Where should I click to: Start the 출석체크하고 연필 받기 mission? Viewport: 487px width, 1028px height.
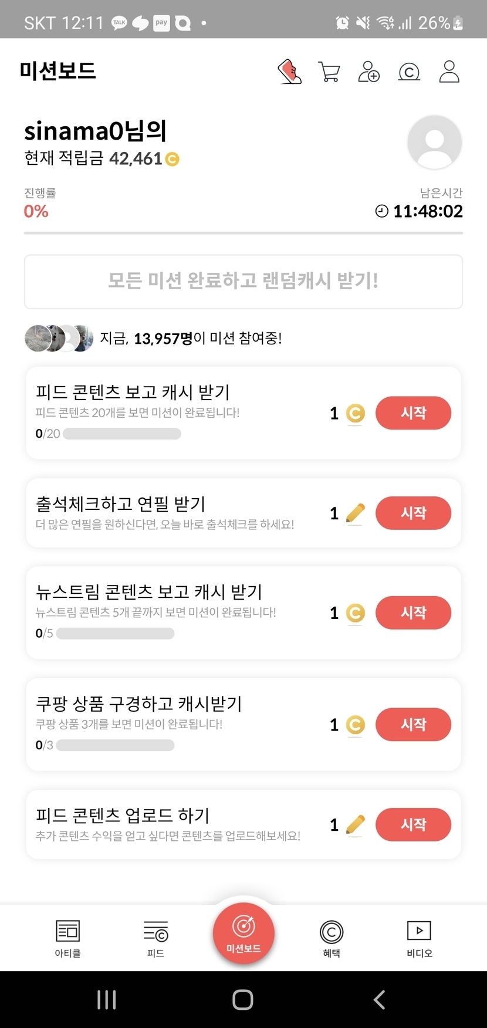413,513
